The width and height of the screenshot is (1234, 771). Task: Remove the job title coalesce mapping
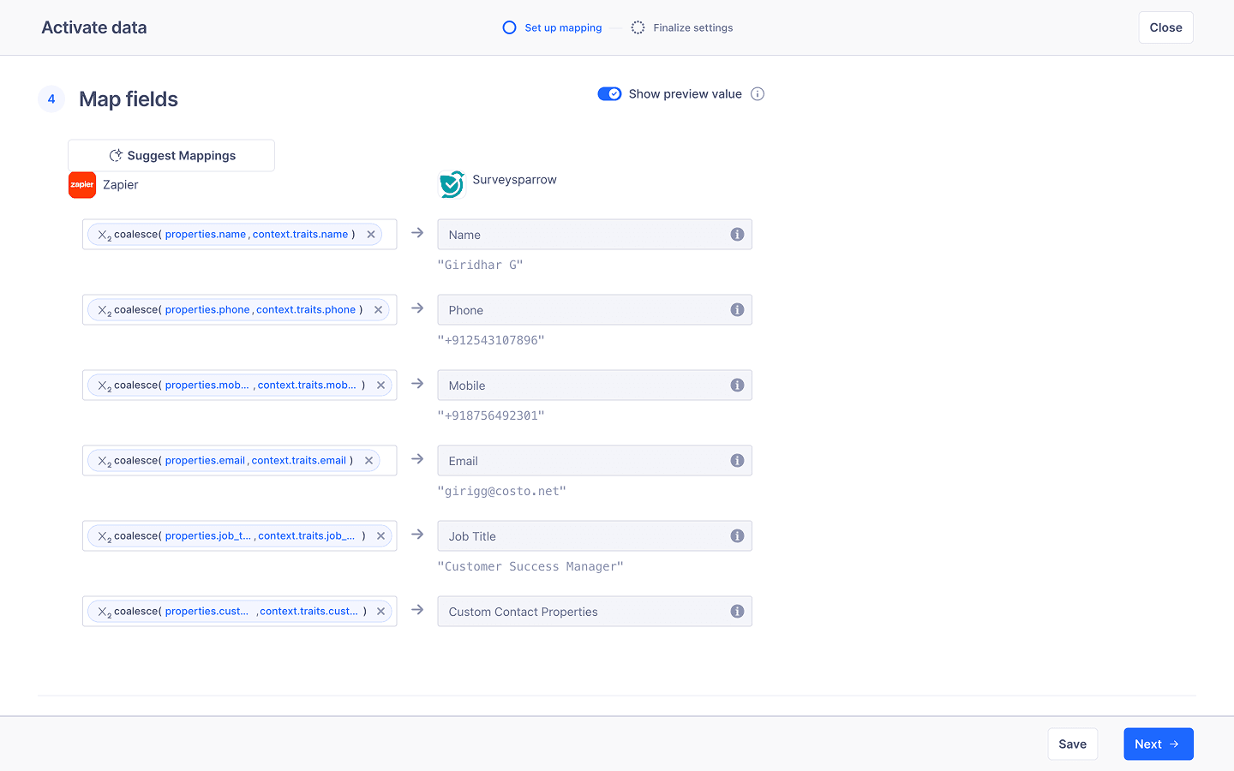coord(380,536)
